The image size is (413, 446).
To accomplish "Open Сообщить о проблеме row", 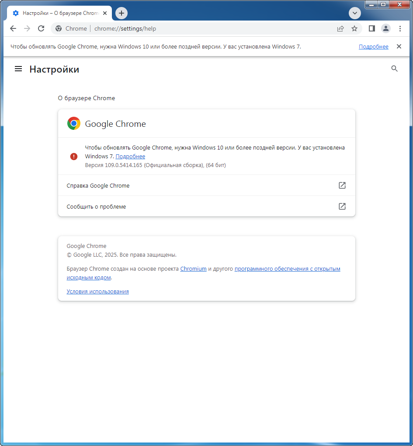I will click(x=207, y=206).
